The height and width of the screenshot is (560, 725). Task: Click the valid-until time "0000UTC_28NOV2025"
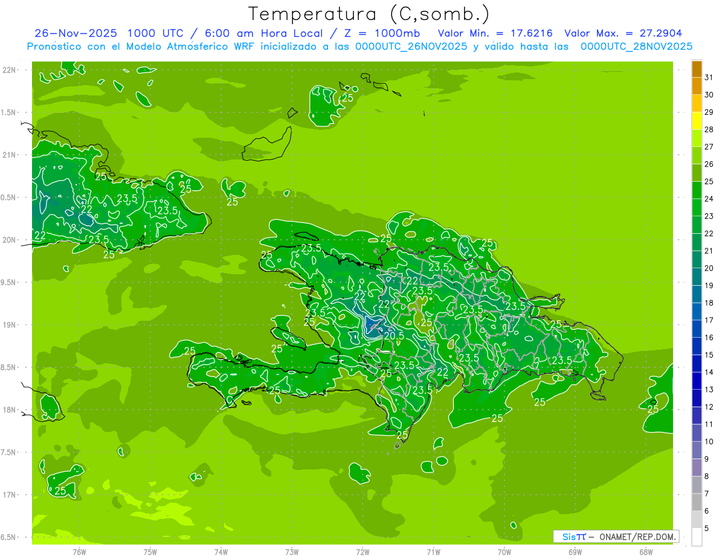pyautogui.click(x=636, y=47)
